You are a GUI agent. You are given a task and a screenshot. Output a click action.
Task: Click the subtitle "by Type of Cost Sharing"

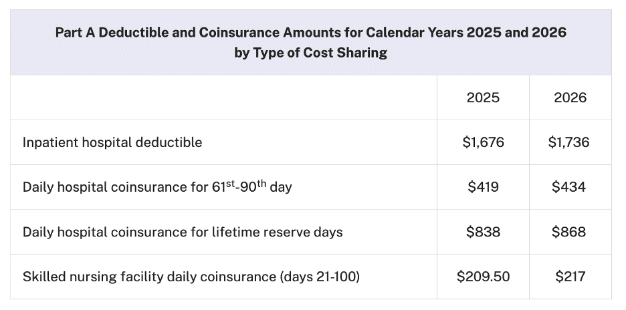[x=310, y=53]
